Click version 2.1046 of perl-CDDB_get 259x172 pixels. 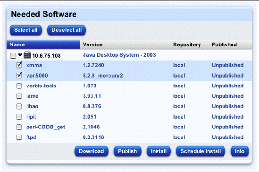[92, 127]
